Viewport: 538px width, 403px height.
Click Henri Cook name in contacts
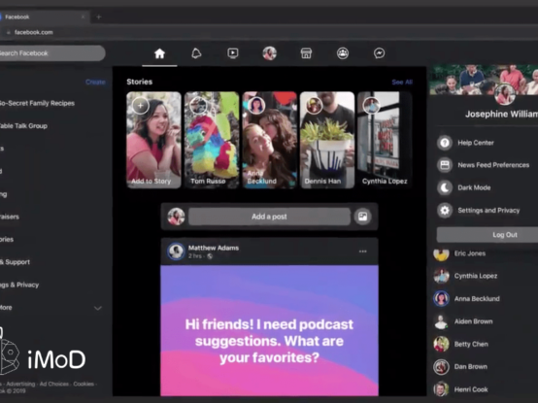click(471, 389)
